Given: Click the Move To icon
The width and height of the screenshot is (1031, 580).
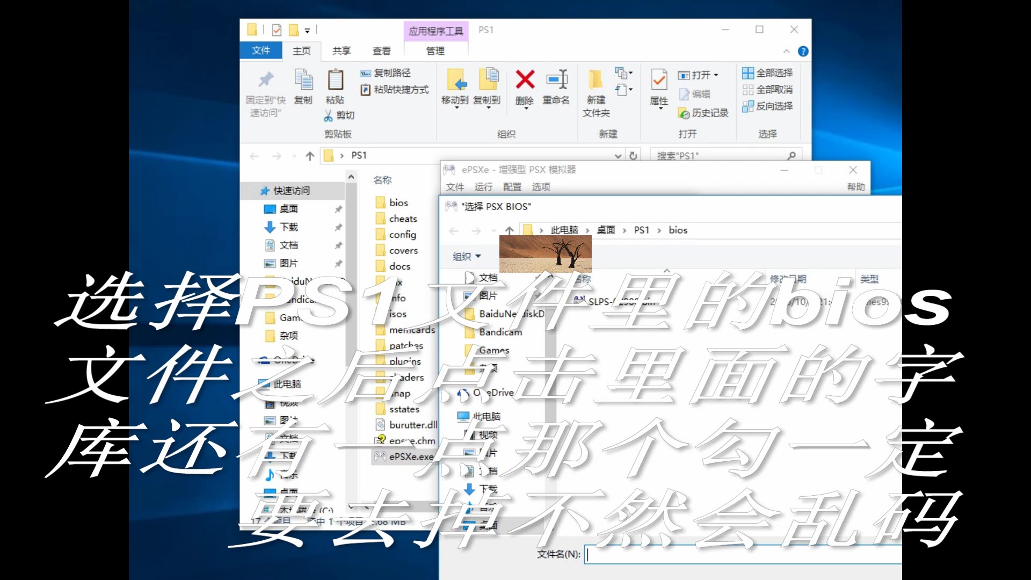Looking at the screenshot, I should click(x=455, y=80).
